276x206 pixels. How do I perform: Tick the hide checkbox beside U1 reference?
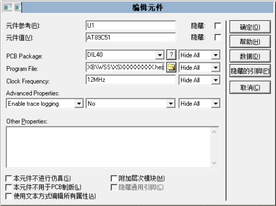218,26
